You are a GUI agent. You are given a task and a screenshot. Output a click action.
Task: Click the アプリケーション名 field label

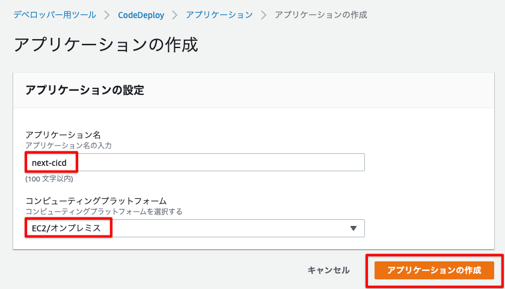(63, 135)
